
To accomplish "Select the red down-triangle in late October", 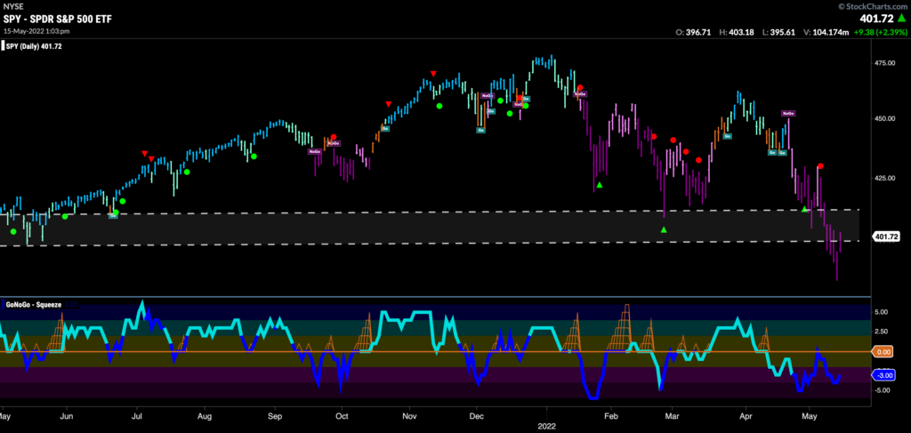I will tap(388, 104).
